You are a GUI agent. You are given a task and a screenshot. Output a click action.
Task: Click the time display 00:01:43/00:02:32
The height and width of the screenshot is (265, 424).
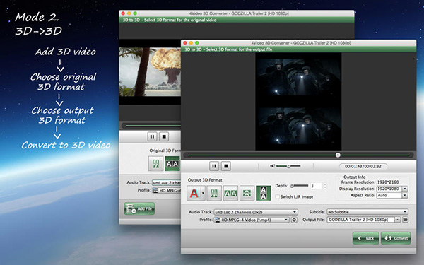(x=363, y=166)
